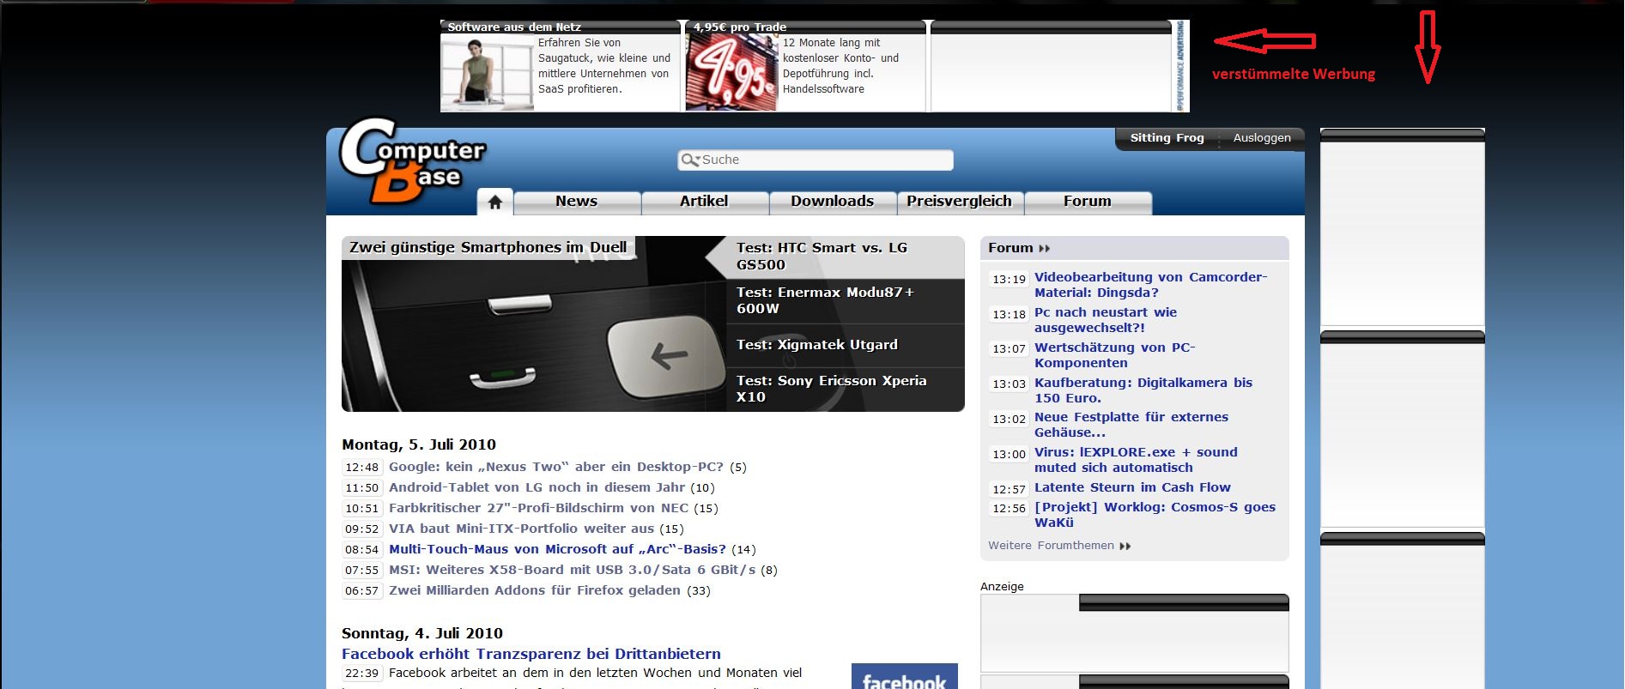Open Wertschätzung von PC-Komponenten thread
This screenshot has height=689, width=1625.
(1114, 355)
